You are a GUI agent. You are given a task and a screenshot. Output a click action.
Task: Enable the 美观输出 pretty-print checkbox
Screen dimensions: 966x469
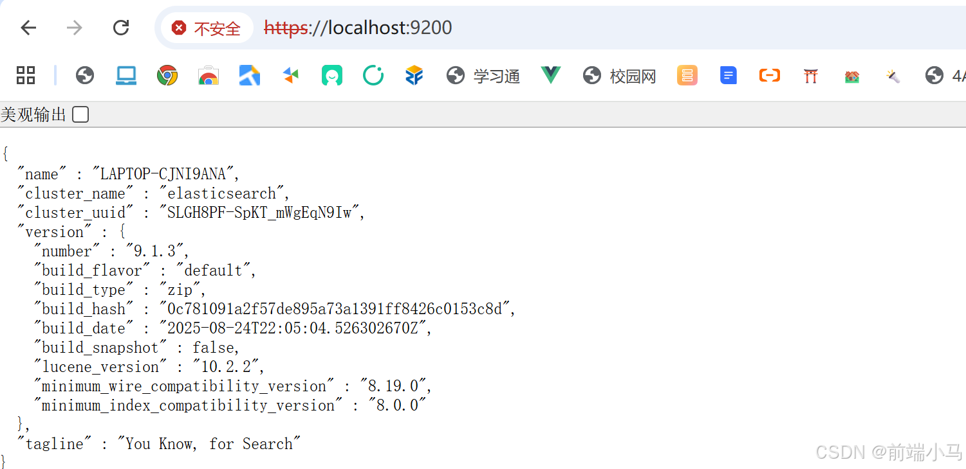click(x=80, y=115)
